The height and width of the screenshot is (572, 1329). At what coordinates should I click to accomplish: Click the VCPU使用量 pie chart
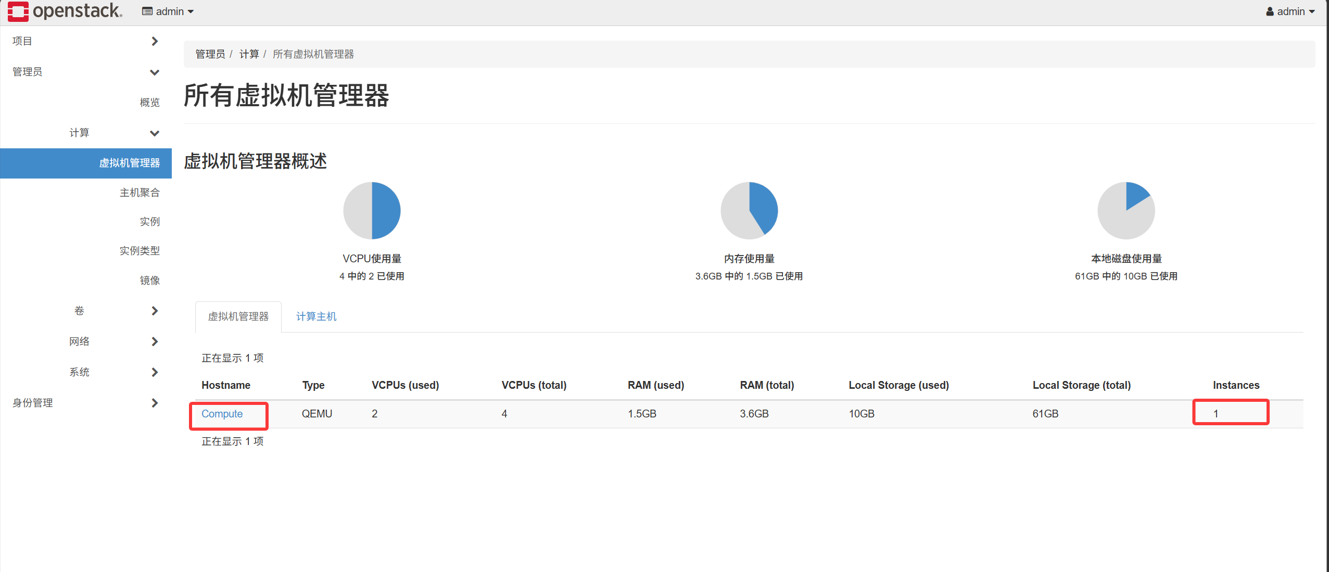tap(372, 210)
